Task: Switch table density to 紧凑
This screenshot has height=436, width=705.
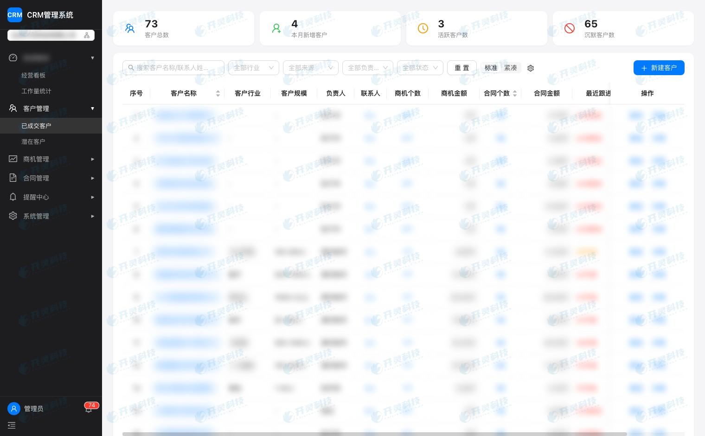Action: coord(510,68)
